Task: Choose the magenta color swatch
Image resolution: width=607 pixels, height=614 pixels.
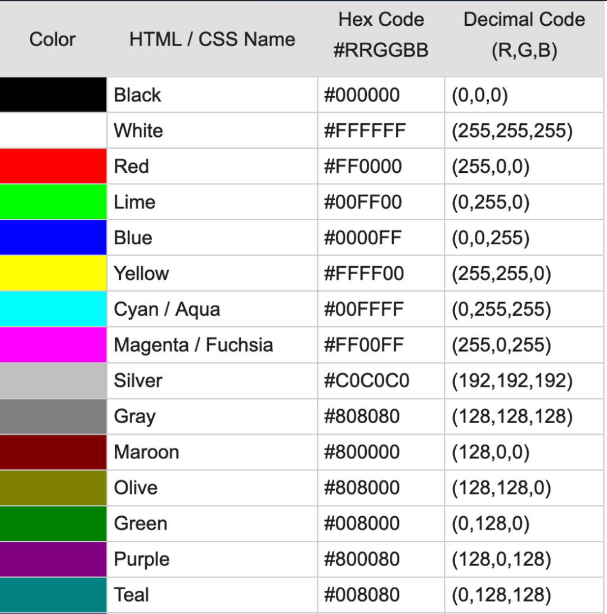Action: [53, 344]
